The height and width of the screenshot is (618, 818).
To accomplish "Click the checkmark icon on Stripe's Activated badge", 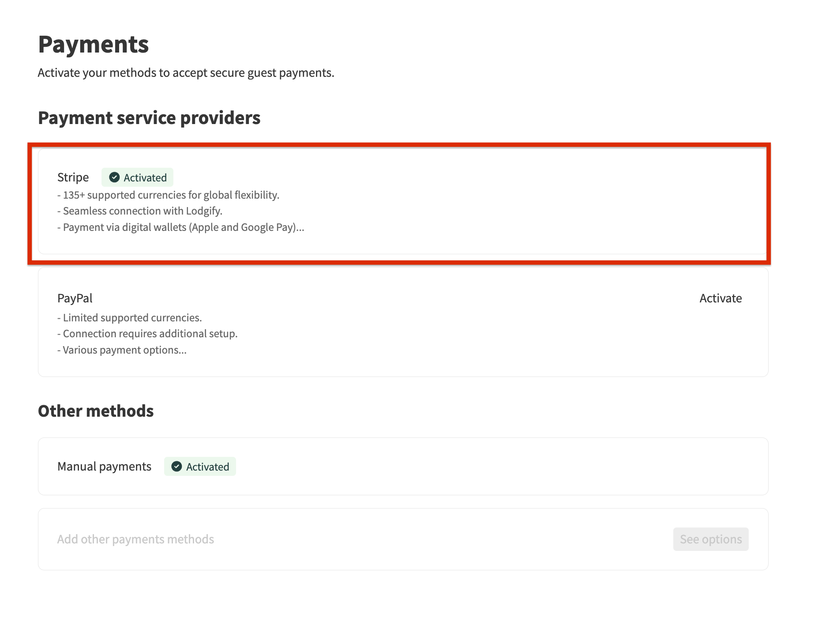I will tap(114, 177).
